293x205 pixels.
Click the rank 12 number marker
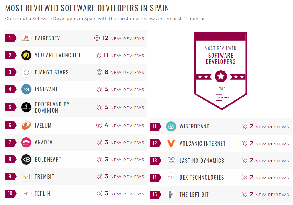click(155, 144)
